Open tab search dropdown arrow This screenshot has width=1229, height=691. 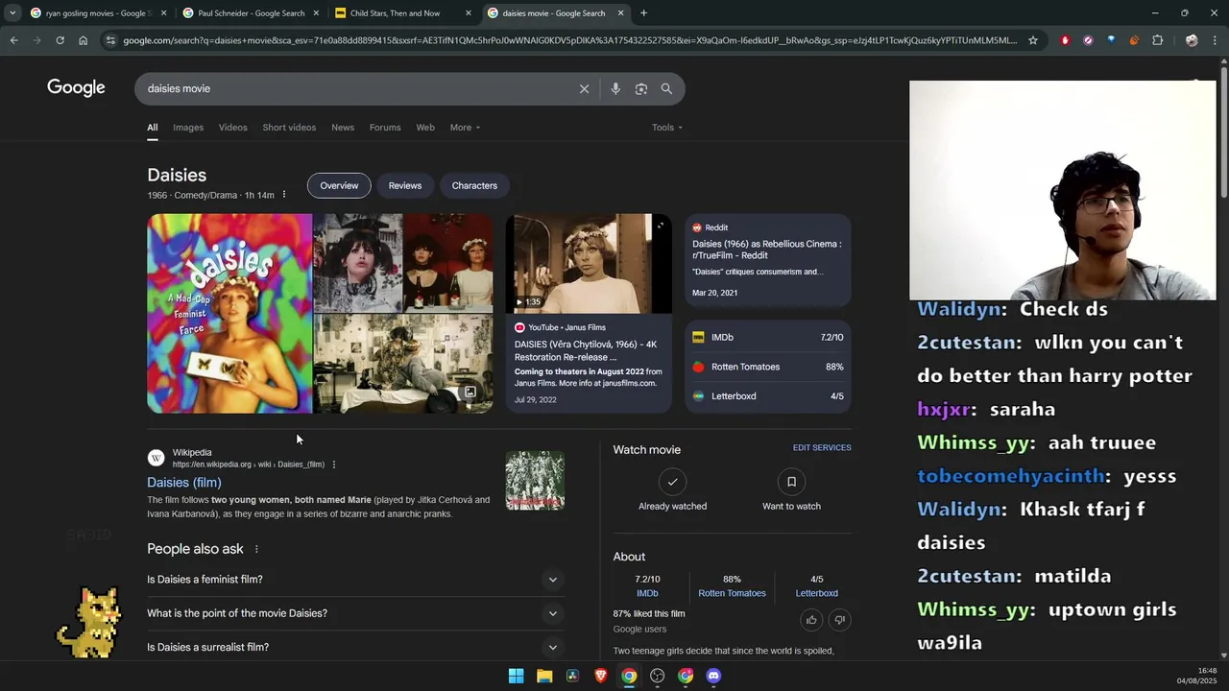click(12, 13)
